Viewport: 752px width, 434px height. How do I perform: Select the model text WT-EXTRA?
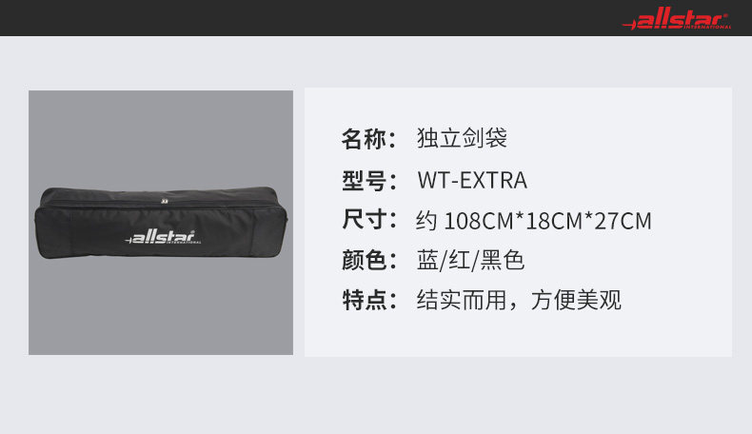[472, 180]
